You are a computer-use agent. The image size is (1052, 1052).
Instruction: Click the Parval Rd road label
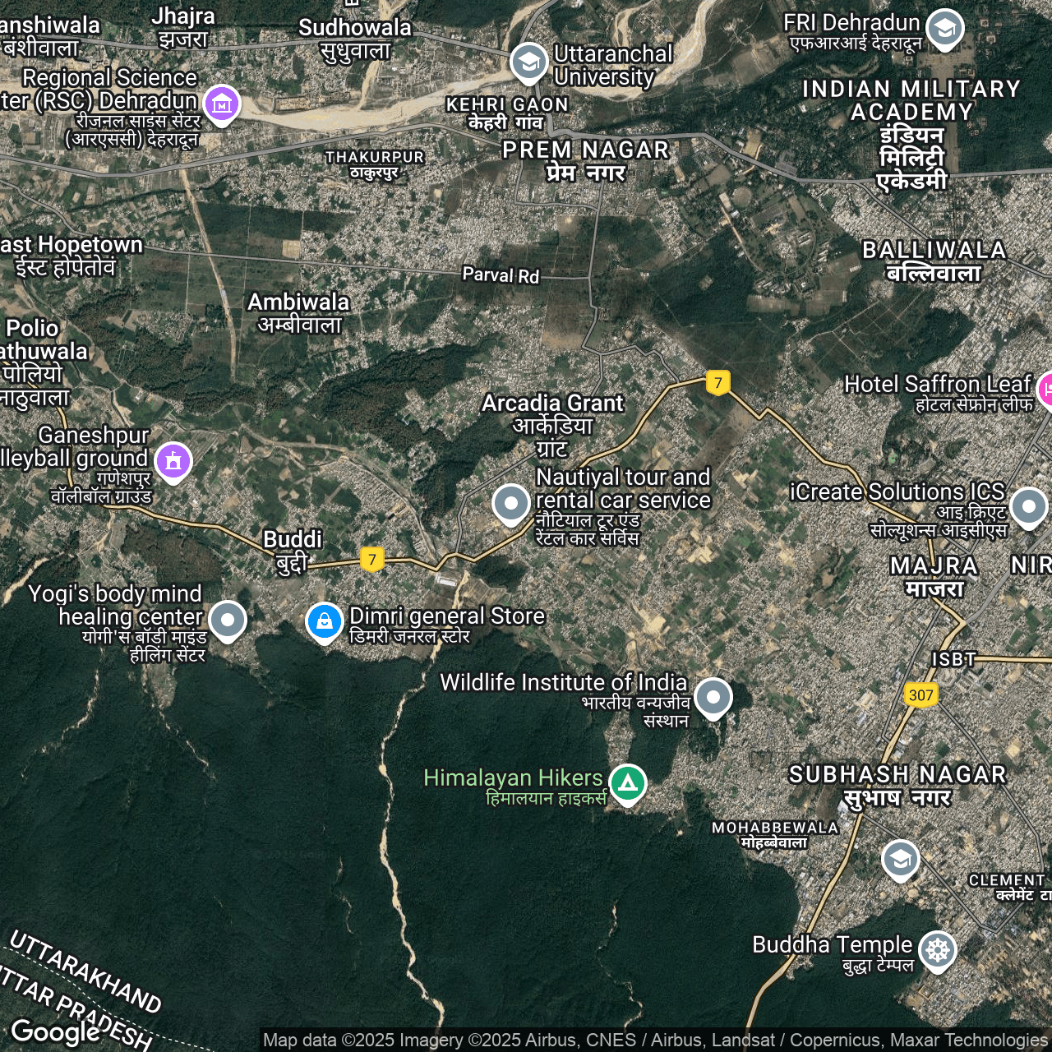(x=501, y=275)
